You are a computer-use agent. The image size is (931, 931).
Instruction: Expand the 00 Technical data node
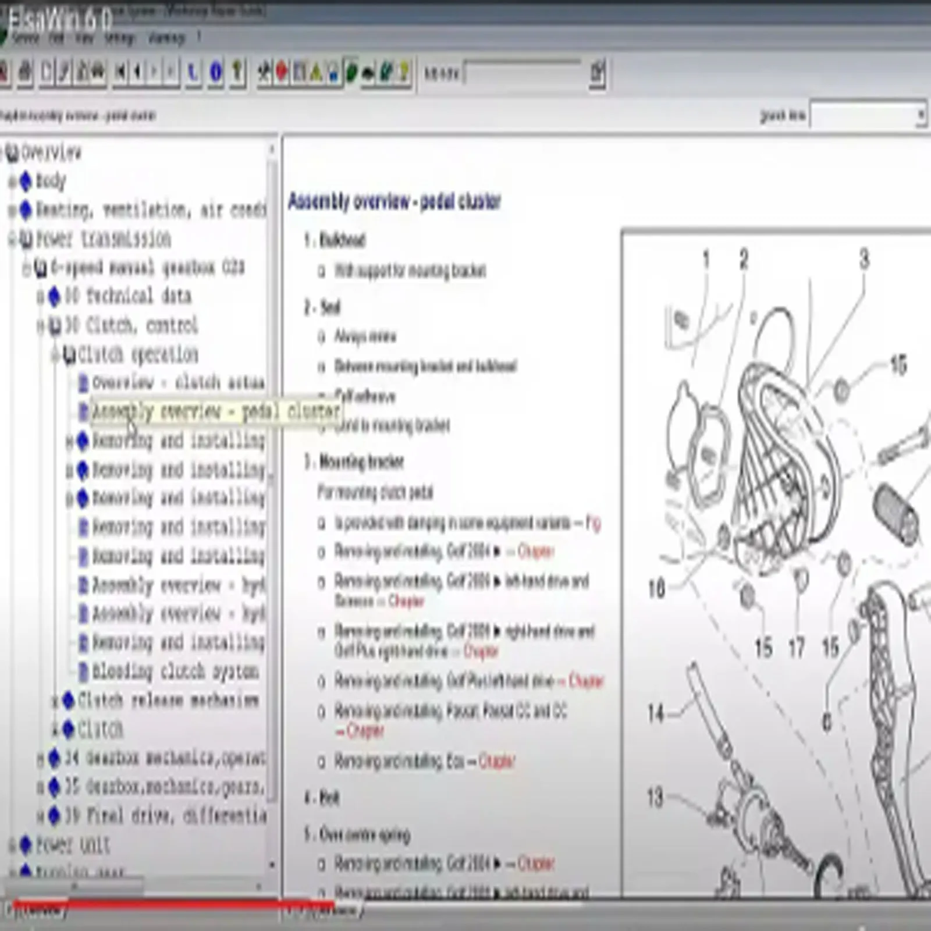point(40,297)
